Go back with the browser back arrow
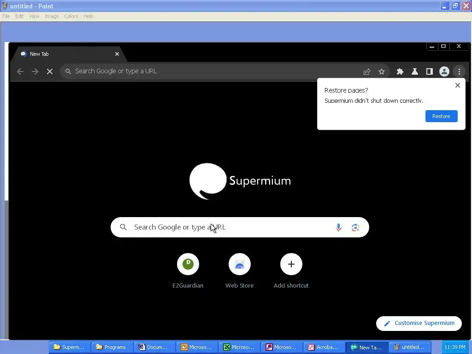The image size is (472, 354). pos(20,71)
